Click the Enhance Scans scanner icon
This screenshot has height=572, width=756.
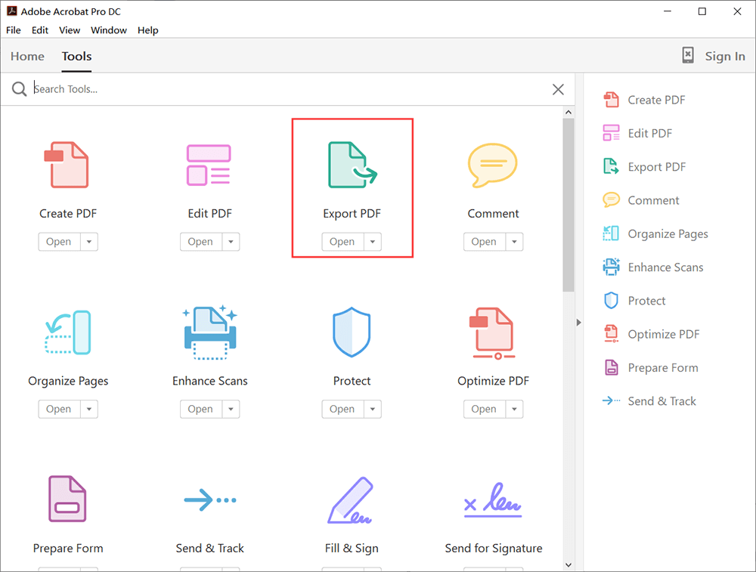tap(210, 332)
